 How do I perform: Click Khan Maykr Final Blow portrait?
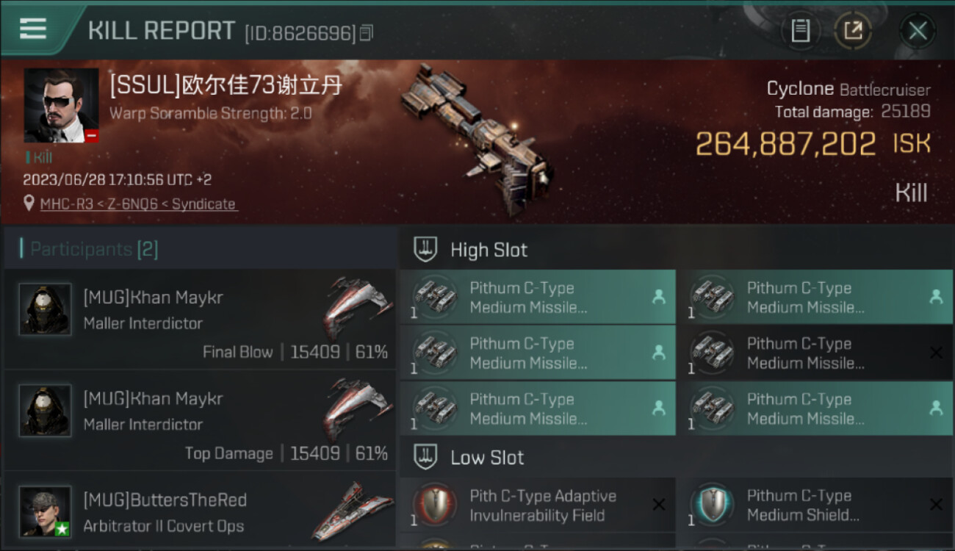click(46, 309)
